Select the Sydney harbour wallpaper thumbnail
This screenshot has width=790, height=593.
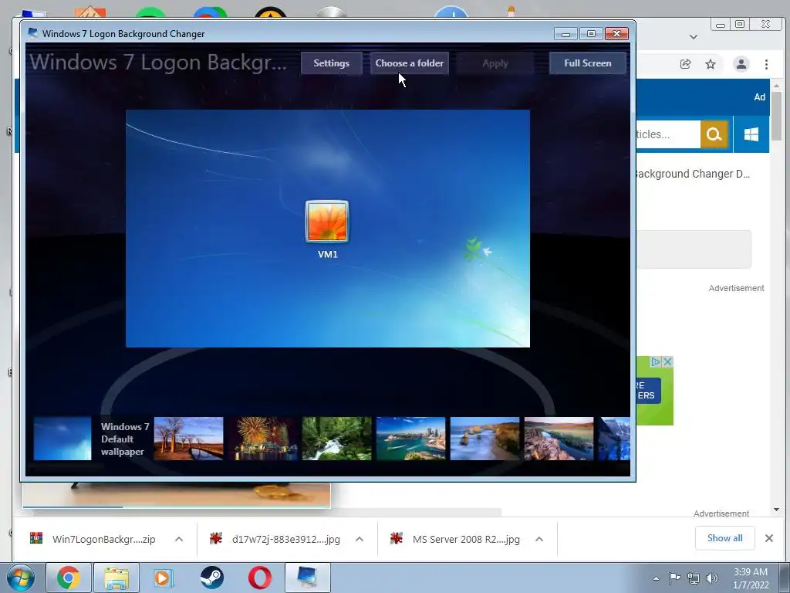410,439
